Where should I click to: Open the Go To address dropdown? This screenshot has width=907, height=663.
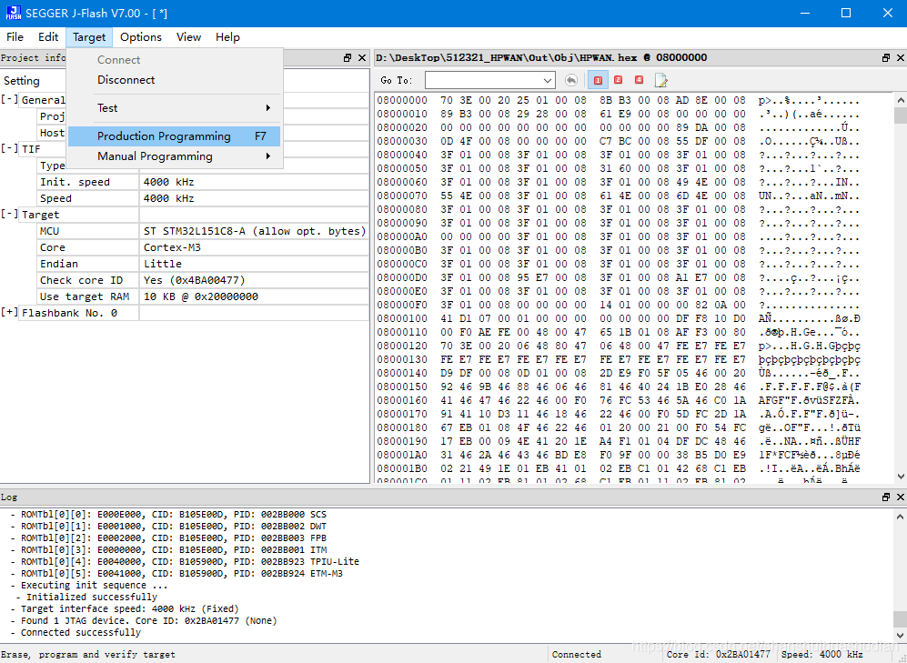(x=548, y=80)
